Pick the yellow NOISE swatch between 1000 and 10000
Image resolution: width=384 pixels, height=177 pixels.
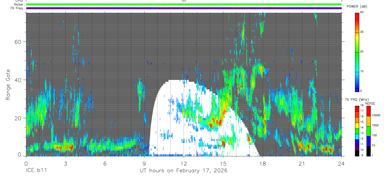click(x=368, y=121)
